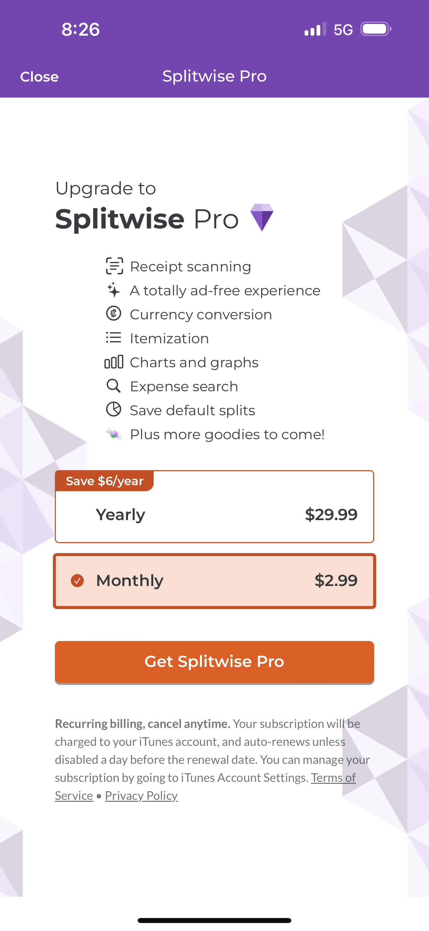Image resolution: width=429 pixels, height=931 pixels.
Task: Tap the $2.99 monthly price
Action: 337,580
